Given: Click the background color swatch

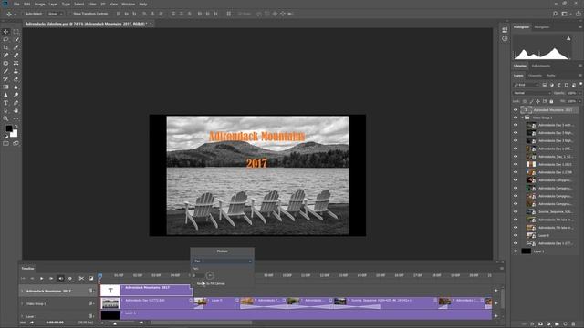Looking at the screenshot, I should [x=15, y=134].
